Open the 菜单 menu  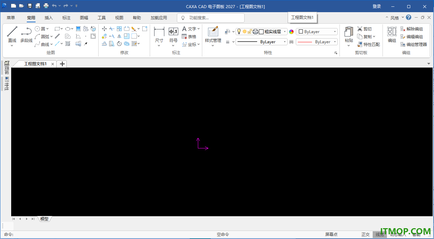[11, 18]
